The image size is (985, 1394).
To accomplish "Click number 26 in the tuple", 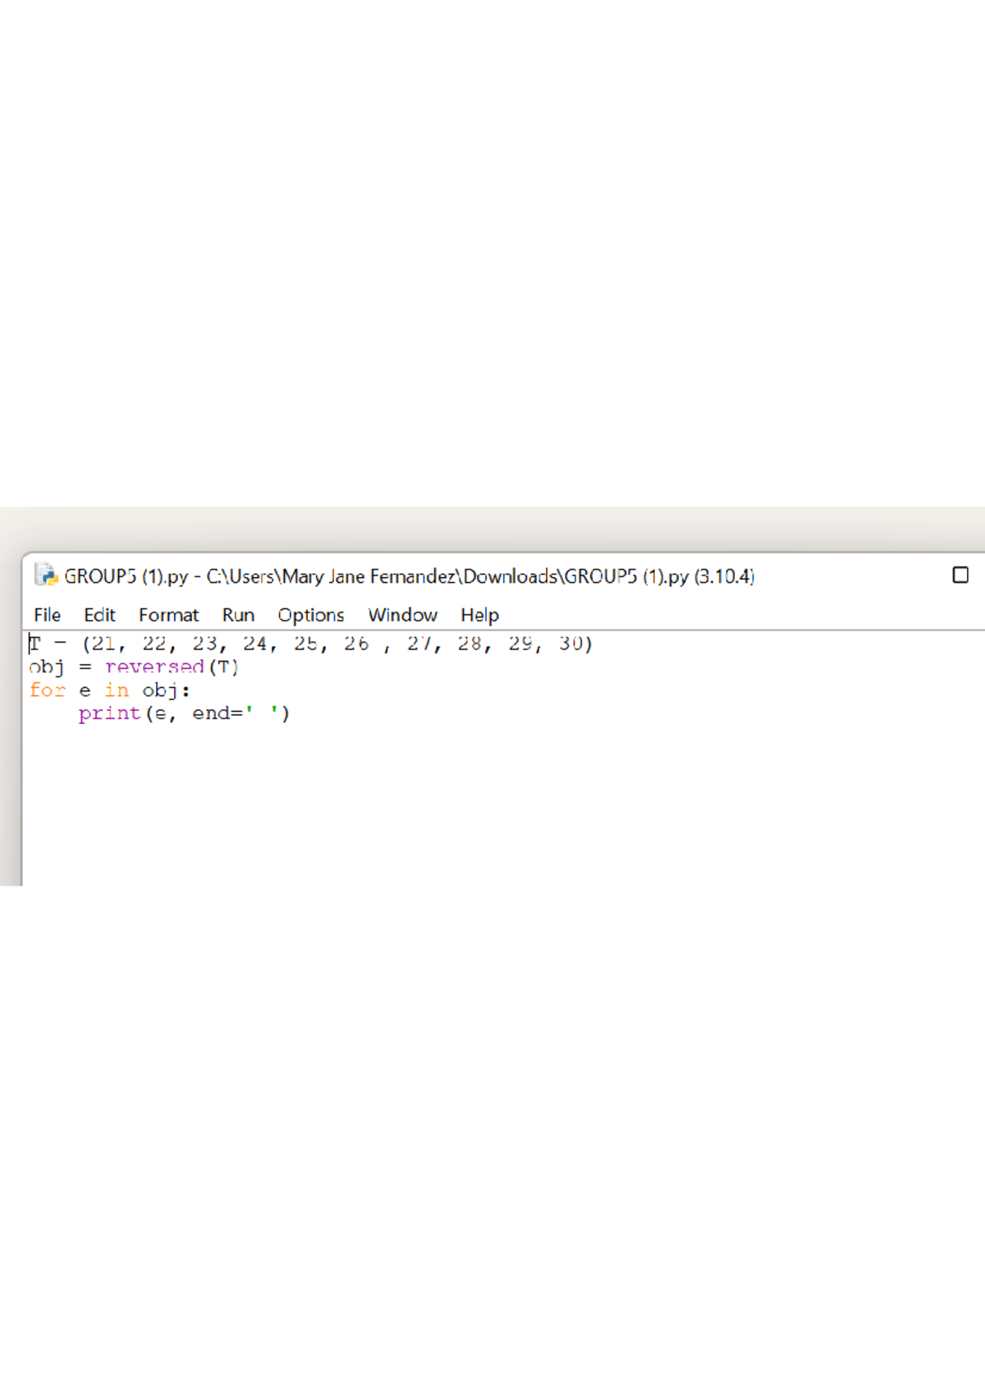I will click(x=355, y=644).
